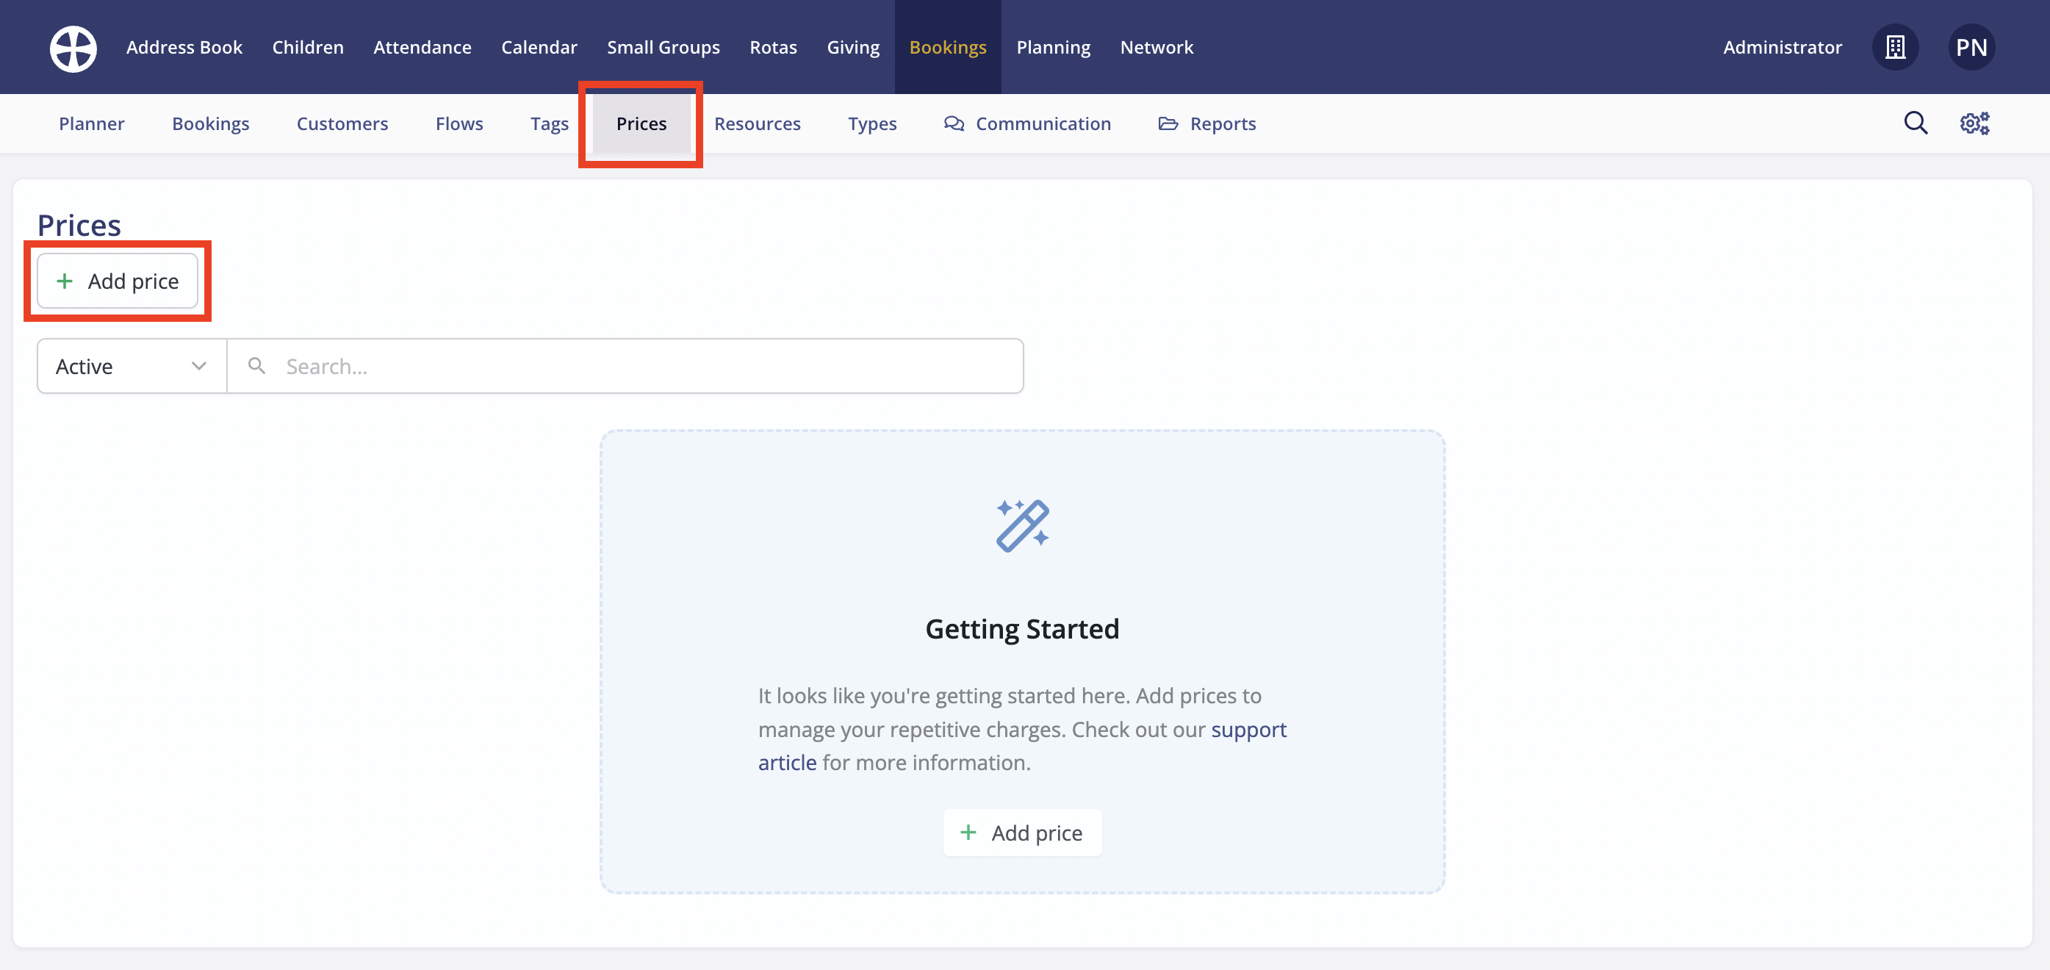Click the building site icon

click(1895, 48)
